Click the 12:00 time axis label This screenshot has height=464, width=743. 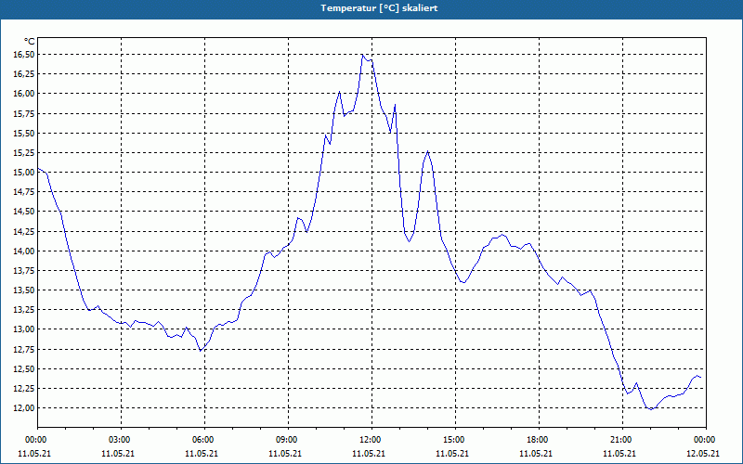coord(370,440)
